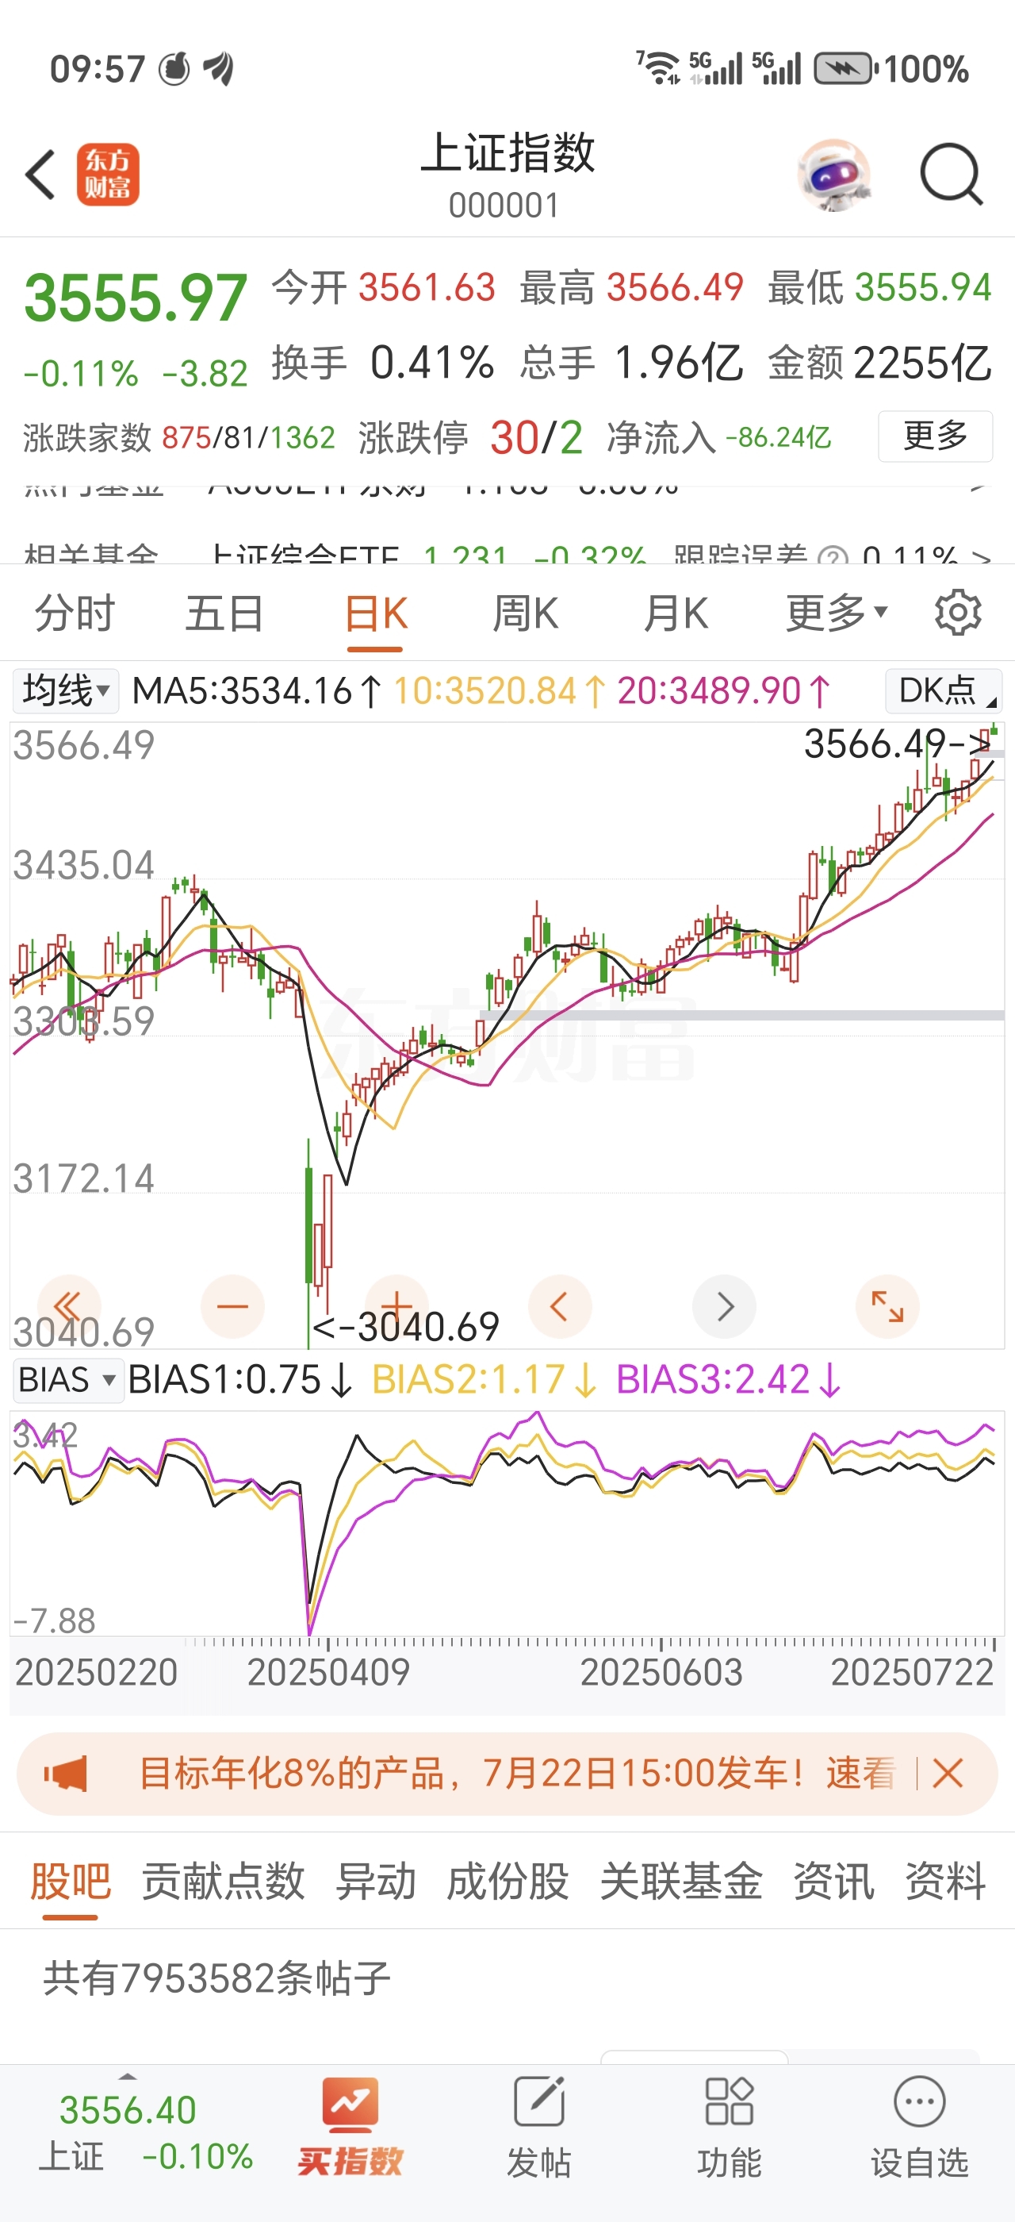Tap 总手 1.96亿 value
The width and height of the screenshot is (1015, 2222).
click(679, 363)
